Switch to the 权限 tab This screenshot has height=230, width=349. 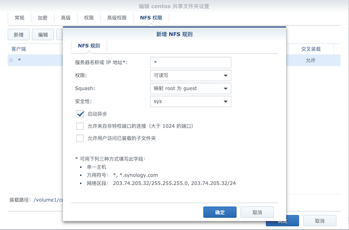[89, 18]
